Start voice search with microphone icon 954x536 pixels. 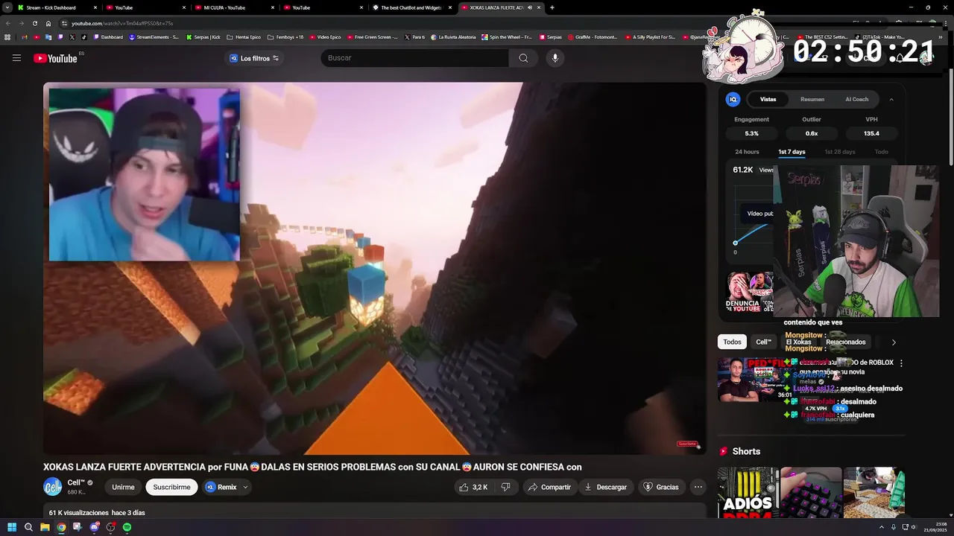555,58
